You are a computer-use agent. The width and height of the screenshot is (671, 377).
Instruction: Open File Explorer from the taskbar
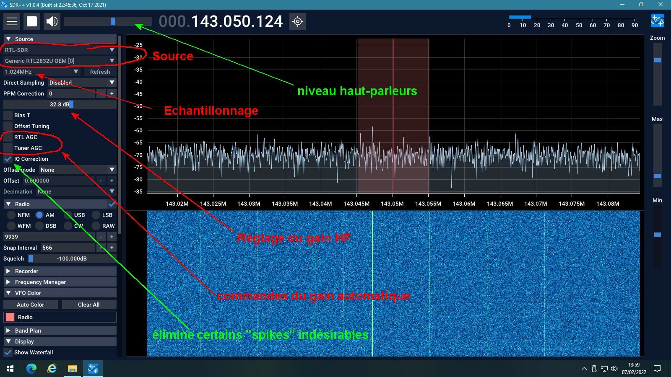[x=73, y=369]
